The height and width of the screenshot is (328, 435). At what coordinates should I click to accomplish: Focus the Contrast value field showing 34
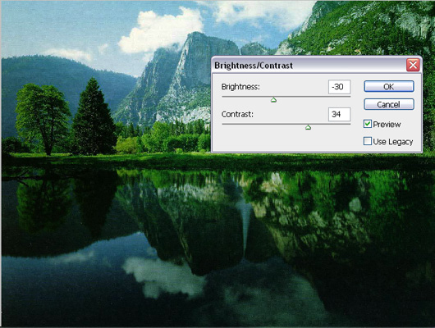[339, 114]
